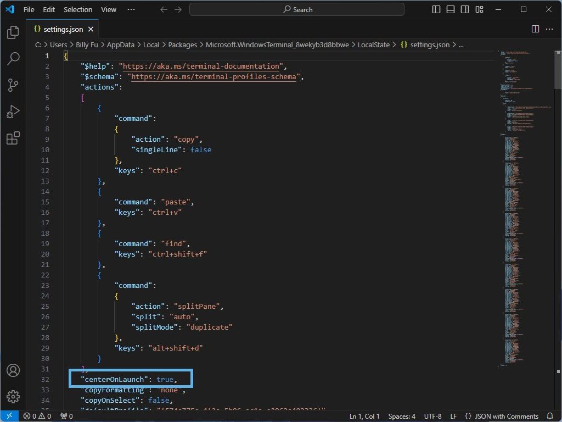
Task: Toggle the Panel visibility
Action: click(x=450, y=9)
